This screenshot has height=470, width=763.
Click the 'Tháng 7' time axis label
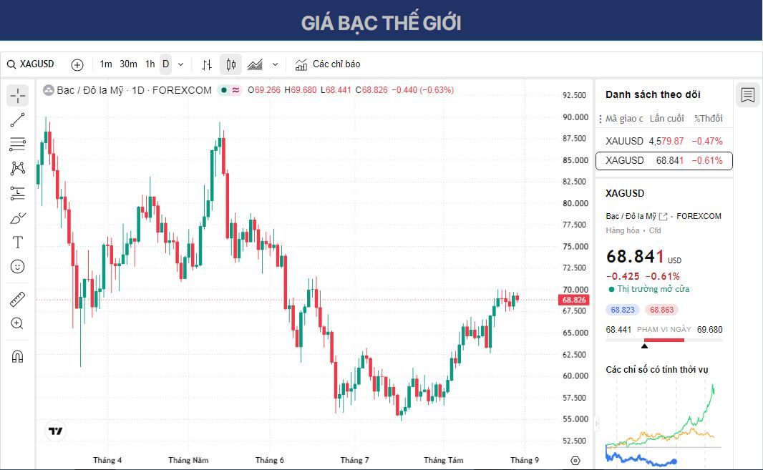pos(354,460)
